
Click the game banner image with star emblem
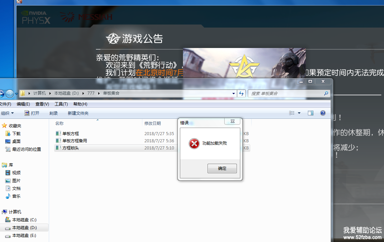[x=244, y=63]
